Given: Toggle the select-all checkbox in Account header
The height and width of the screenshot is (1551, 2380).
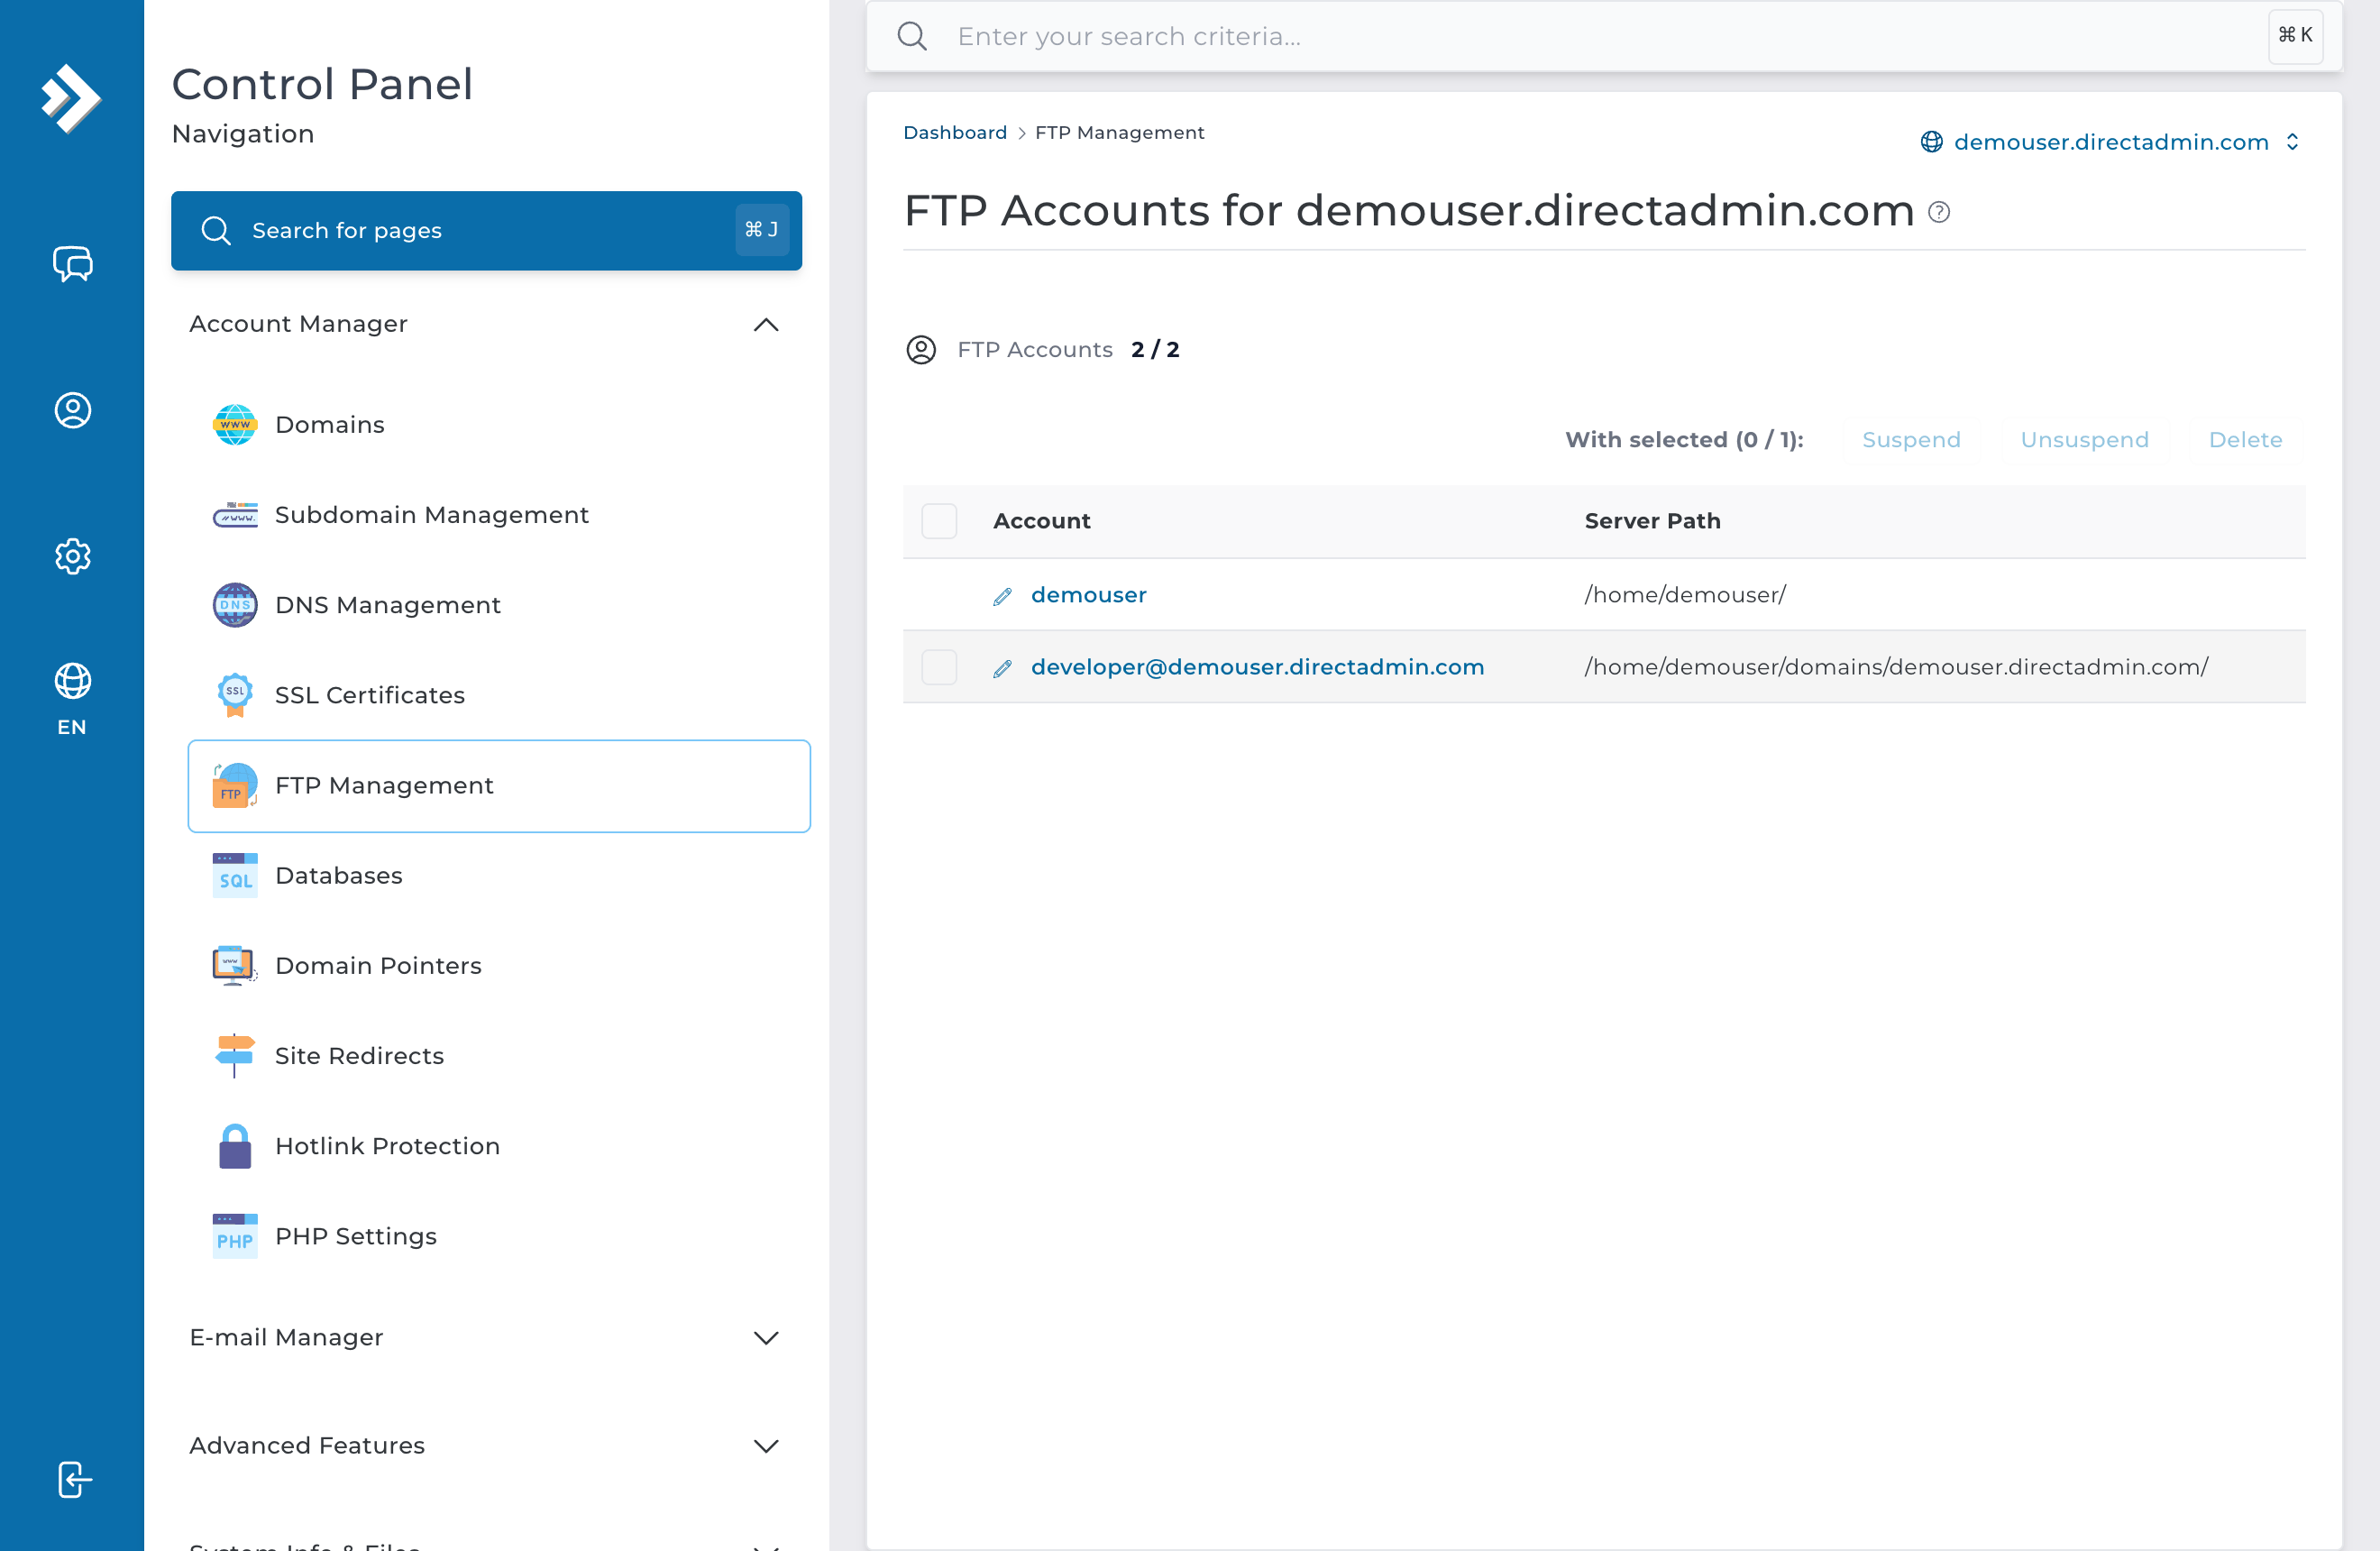Looking at the screenshot, I should 939,521.
